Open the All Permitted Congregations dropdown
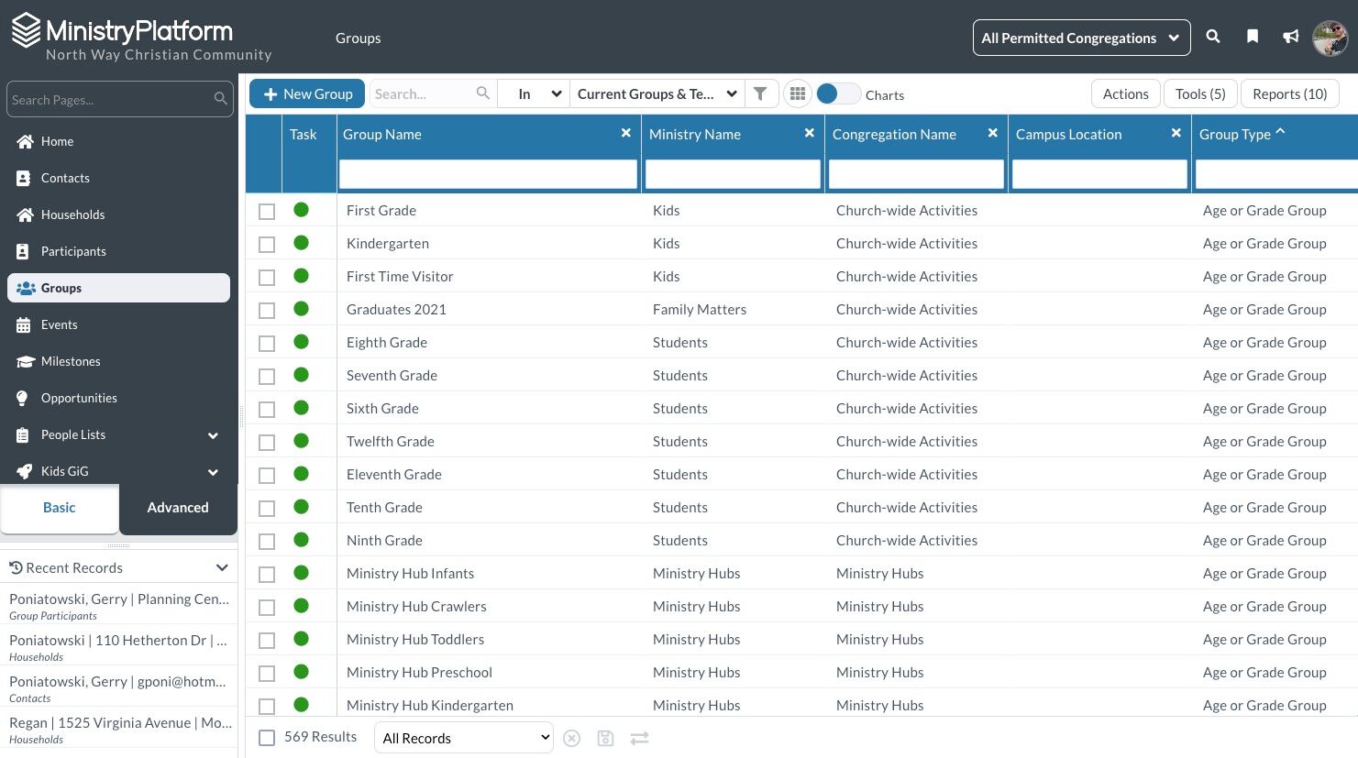The image size is (1358, 758). click(x=1081, y=38)
